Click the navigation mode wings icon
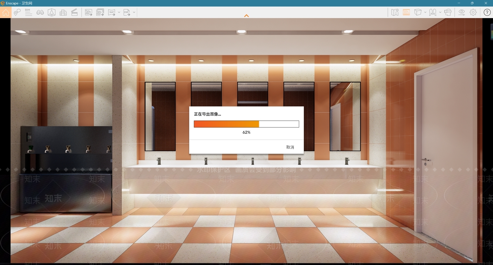Screen dimensions: 493x265 [x=433, y=12]
